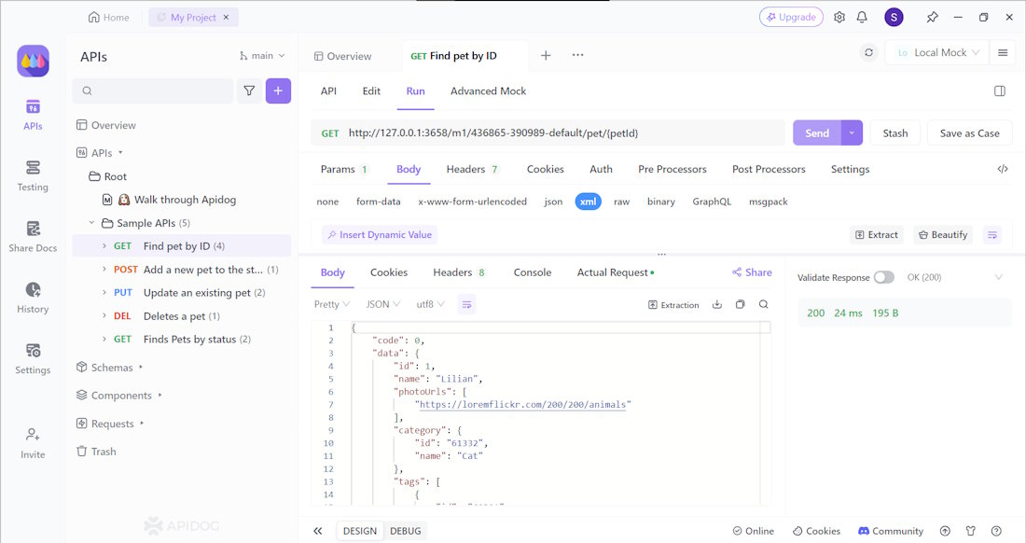The image size is (1026, 543).
Task: Search within the response body
Action: (x=764, y=304)
